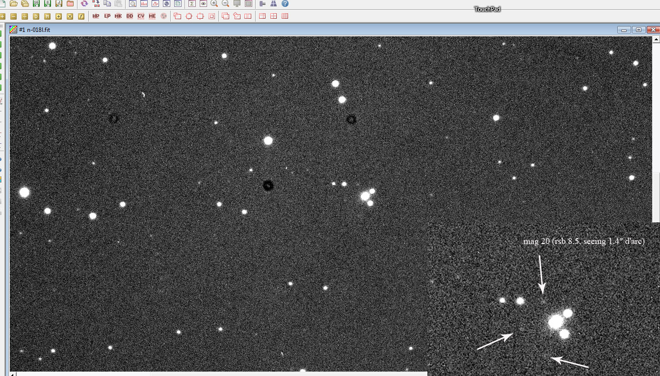
Task: Open the histogram chart tool
Action: 144,3
